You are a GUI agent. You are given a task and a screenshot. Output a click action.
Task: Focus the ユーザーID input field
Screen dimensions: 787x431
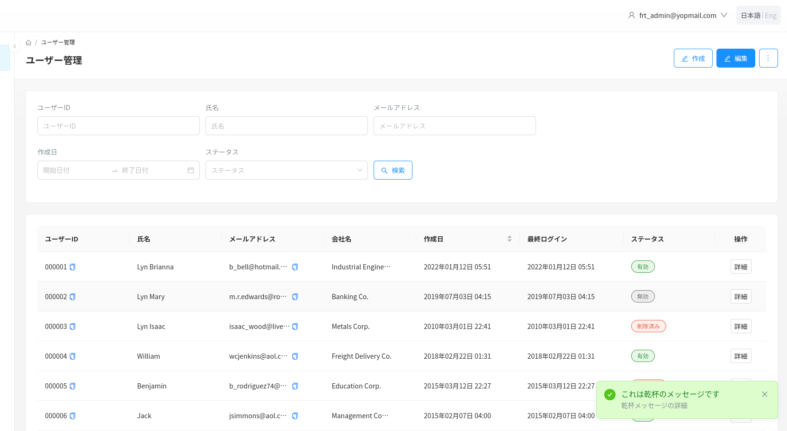tap(118, 126)
